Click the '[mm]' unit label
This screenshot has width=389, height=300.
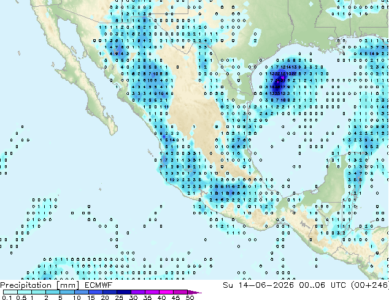67,285
